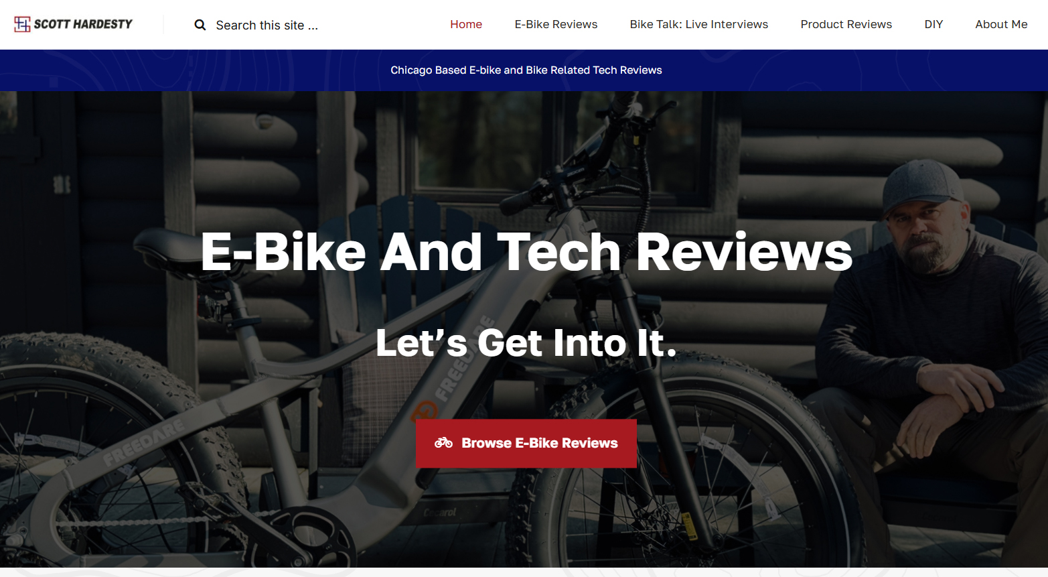Go to the Home menu item
The width and height of the screenshot is (1048, 577).
466,24
